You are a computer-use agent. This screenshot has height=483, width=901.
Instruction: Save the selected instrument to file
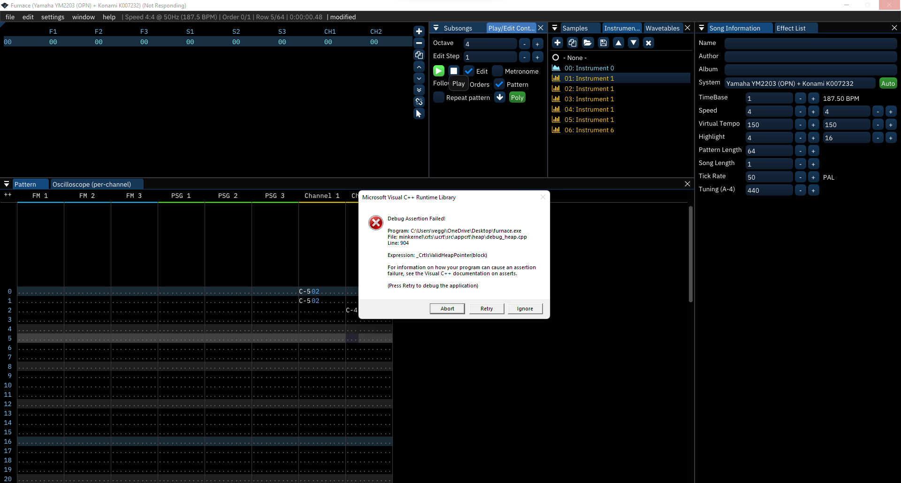click(603, 43)
